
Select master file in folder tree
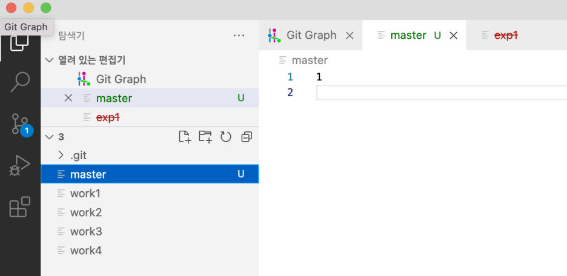coord(150,174)
